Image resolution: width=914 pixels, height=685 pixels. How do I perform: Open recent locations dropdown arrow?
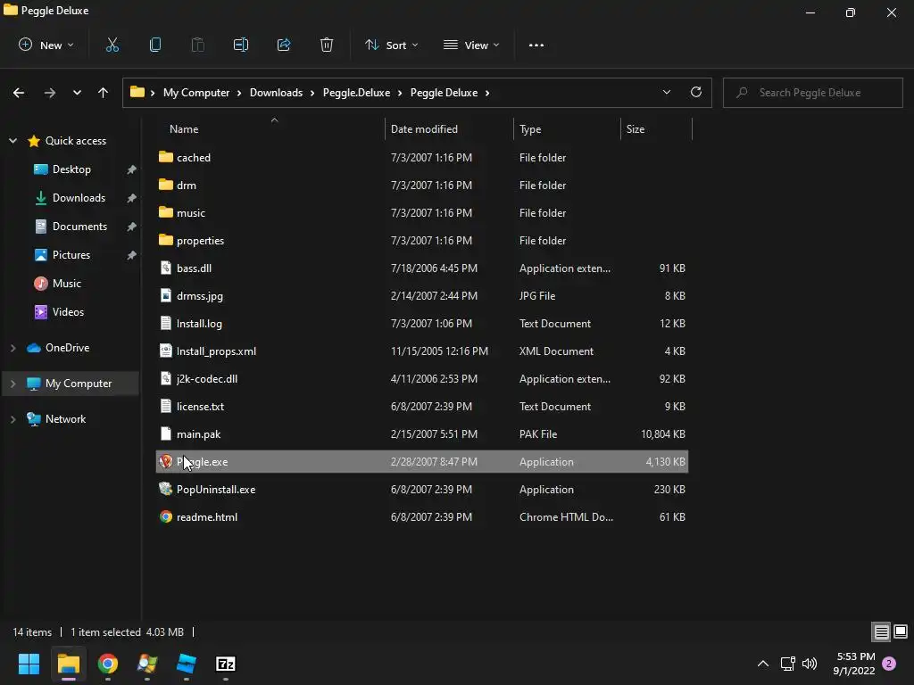[x=77, y=93]
